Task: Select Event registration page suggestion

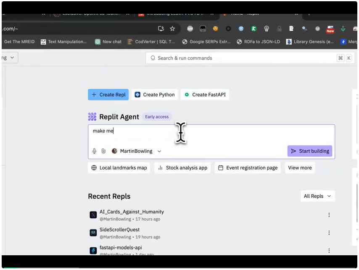Action: pyautogui.click(x=248, y=168)
